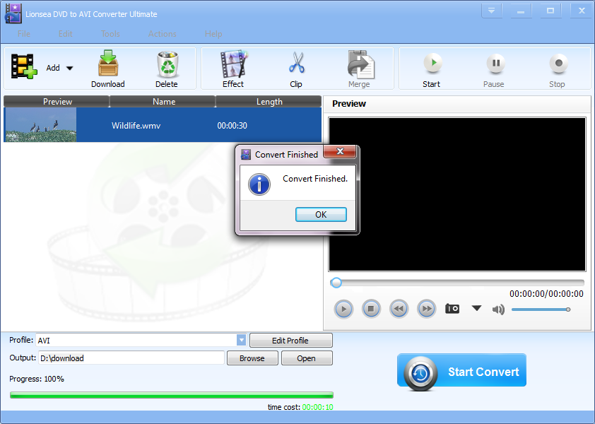The image size is (595, 424).
Task: Open the Tools menu
Action: [110, 34]
